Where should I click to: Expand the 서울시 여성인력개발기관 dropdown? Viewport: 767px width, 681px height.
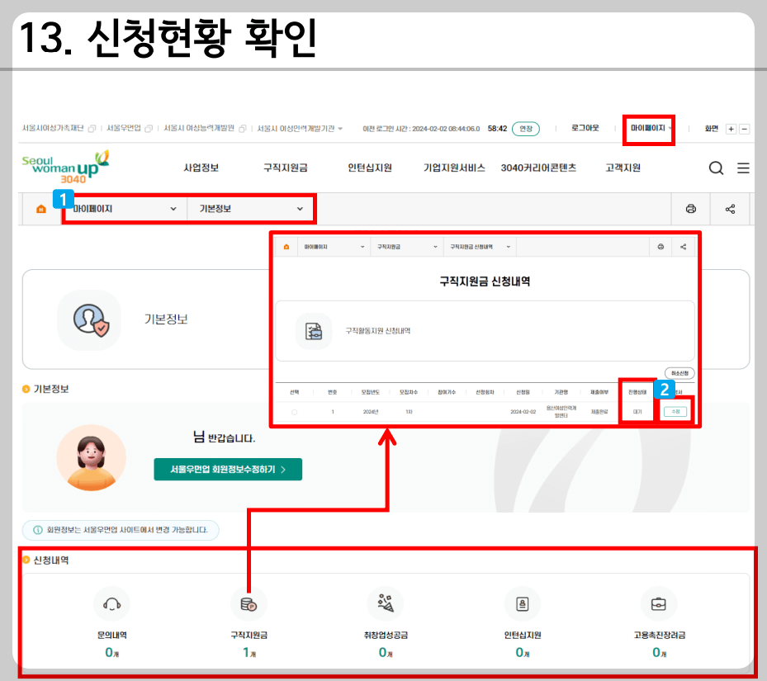pos(298,129)
